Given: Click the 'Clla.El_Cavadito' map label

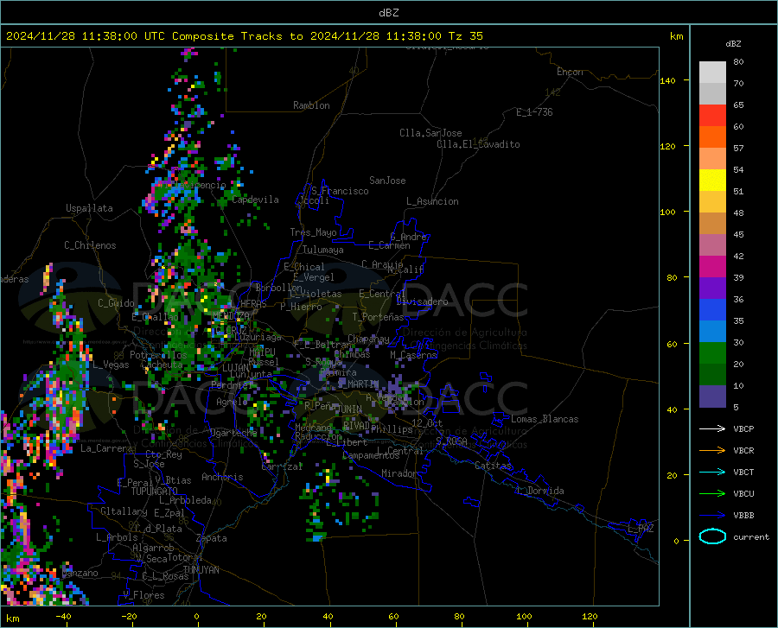Looking at the screenshot, I should (x=478, y=144).
